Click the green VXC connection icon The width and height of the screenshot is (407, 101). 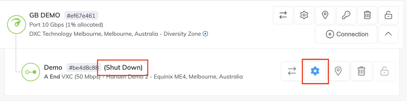(x=30, y=72)
